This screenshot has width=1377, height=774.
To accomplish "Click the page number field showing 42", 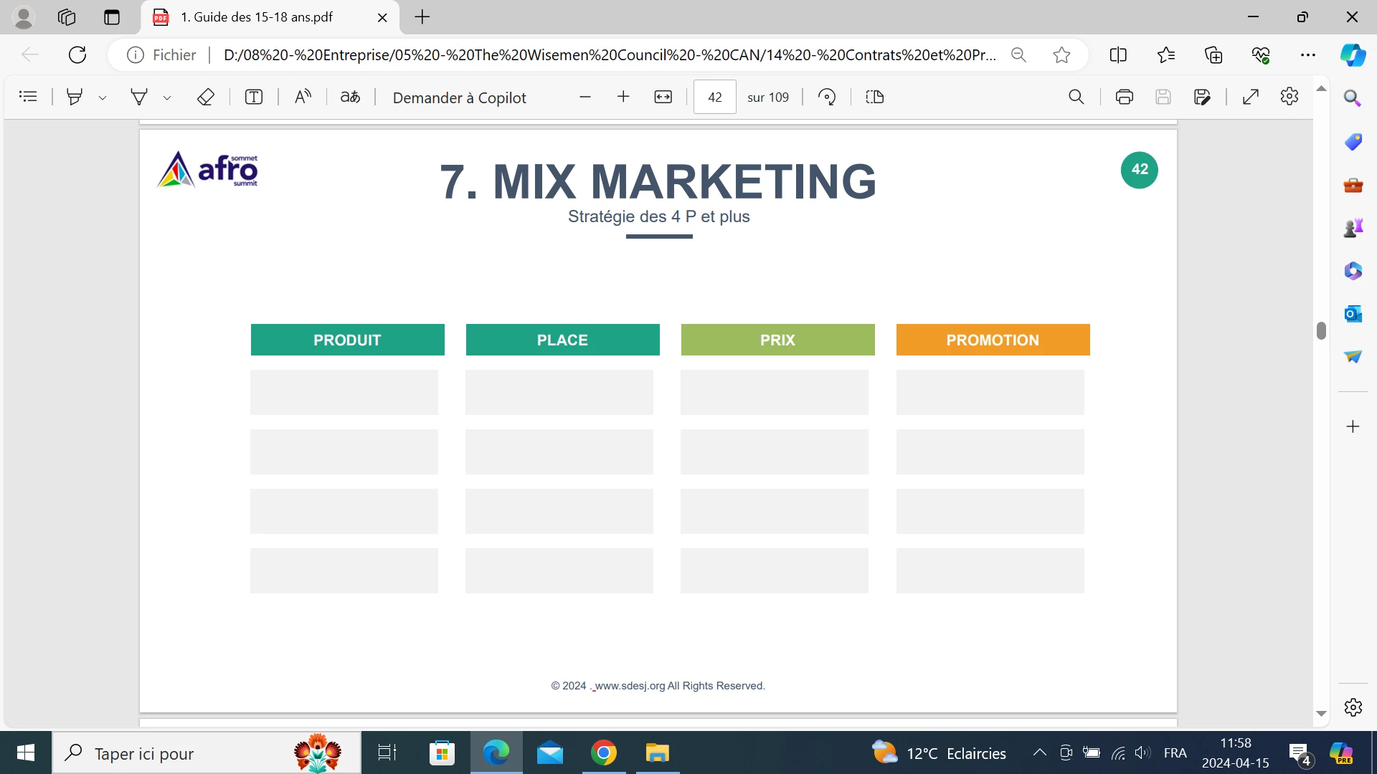I will tap(714, 97).
